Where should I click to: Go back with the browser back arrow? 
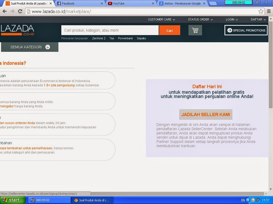tap(5, 11)
